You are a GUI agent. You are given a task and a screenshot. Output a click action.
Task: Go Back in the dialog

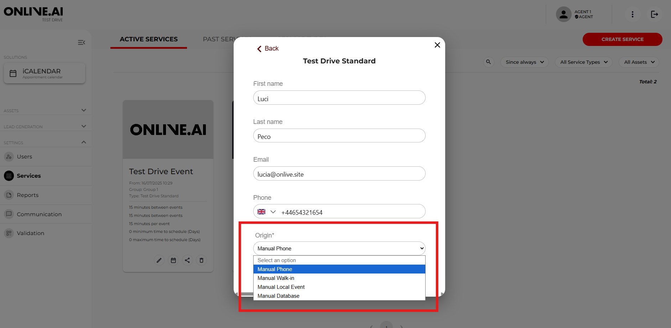tap(268, 48)
